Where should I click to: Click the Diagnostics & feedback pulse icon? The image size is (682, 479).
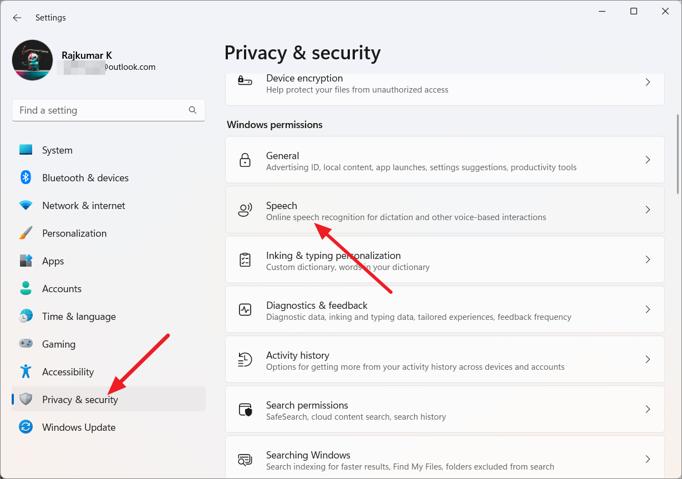245,309
